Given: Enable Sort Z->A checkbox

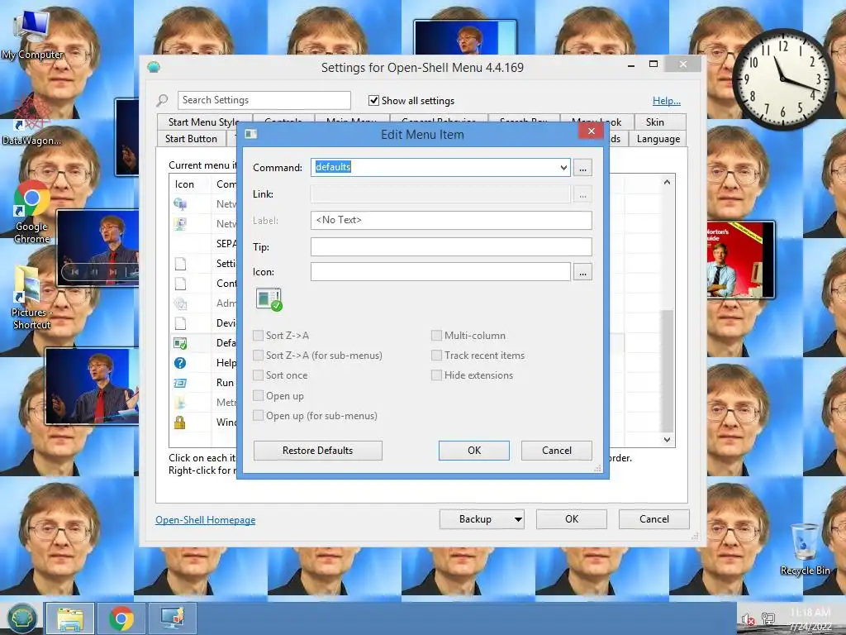Looking at the screenshot, I should [x=258, y=336].
